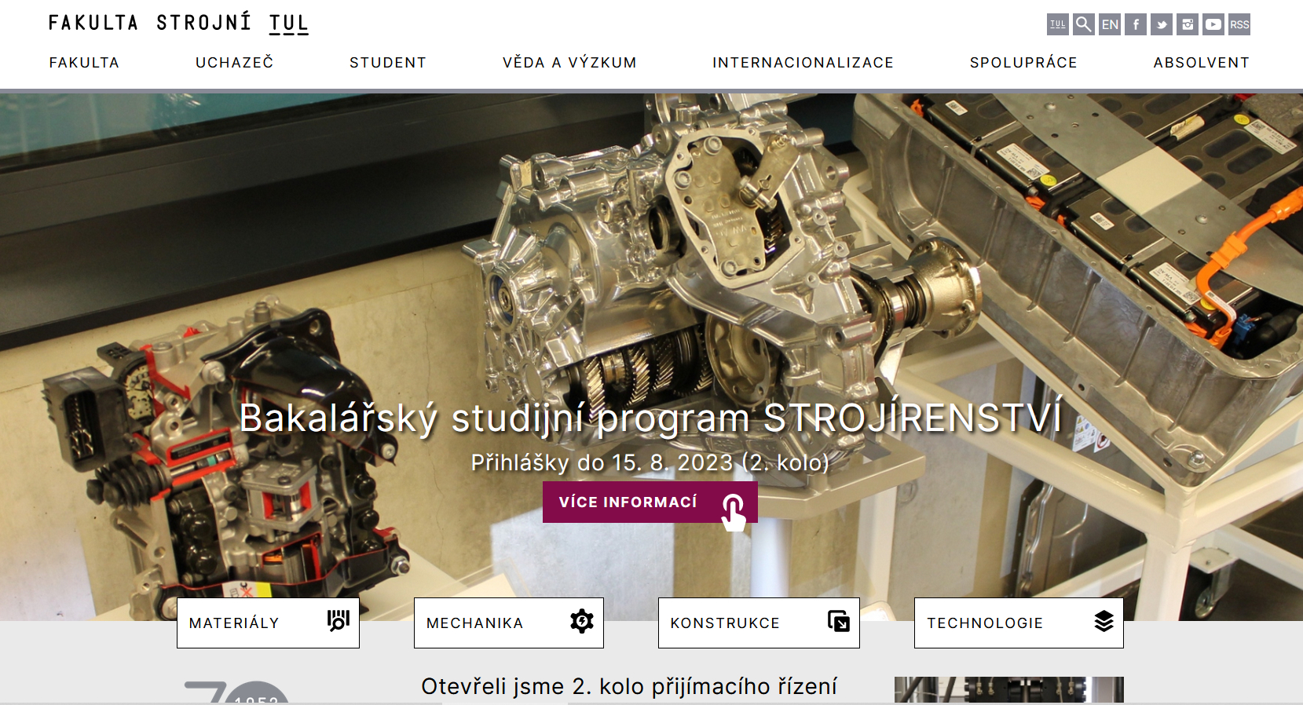Viewport: 1303px width, 705px height.
Task: Click the Fakulta strojní TUL logo
Action: (178, 23)
